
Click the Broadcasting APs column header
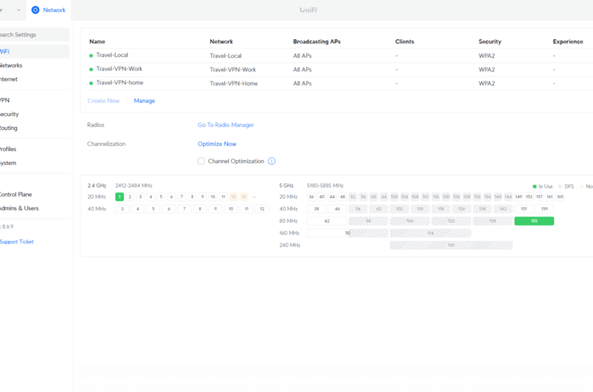point(317,42)
